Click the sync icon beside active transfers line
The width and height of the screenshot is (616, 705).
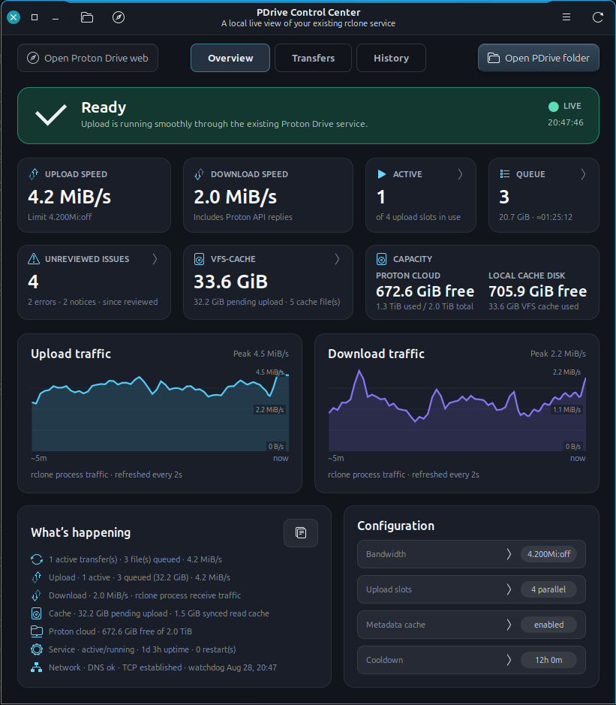pyautogui.click(x=37, y=559)
